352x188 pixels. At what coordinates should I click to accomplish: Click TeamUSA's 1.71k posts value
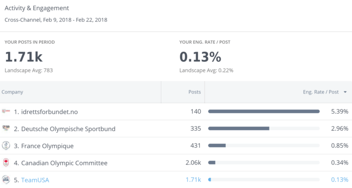193,179
